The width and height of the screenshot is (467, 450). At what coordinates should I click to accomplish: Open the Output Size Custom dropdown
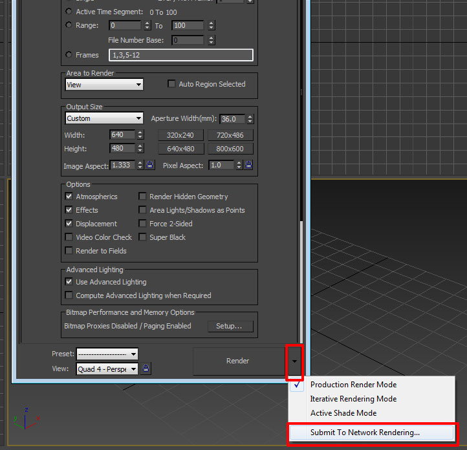click(x=104, y=118)
